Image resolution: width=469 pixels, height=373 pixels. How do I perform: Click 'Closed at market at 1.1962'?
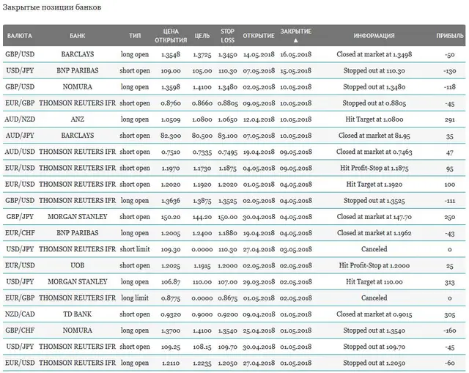(x=374, y=233)
